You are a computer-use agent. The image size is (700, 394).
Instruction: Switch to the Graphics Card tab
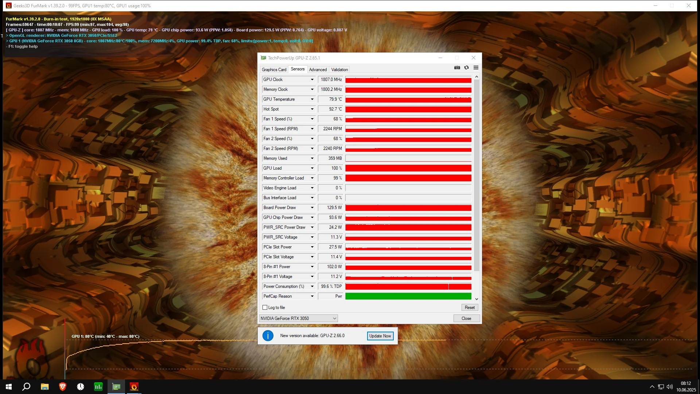pos(274,70)
